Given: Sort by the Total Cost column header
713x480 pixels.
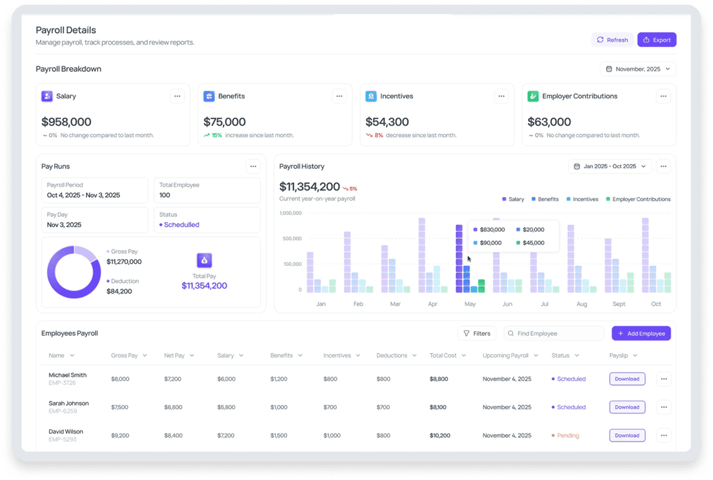Looking at the screenshot, I should click(x=447, y=355).
